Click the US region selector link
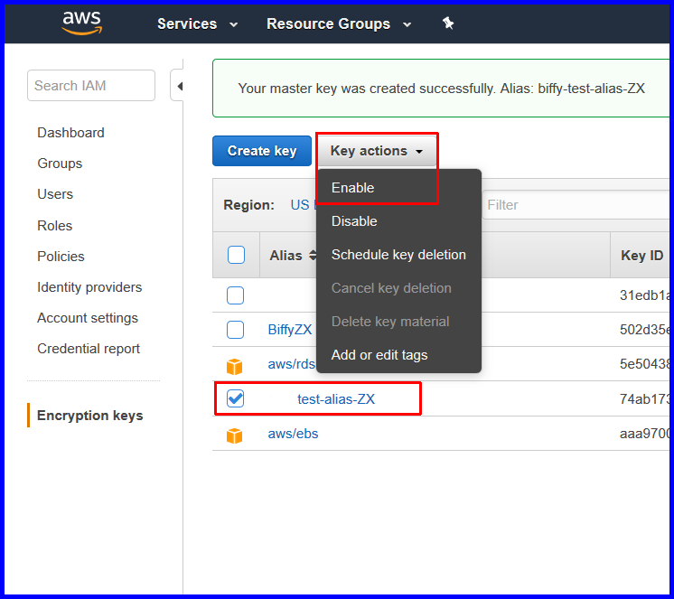Image resolution: width=674 pixels, height=599 pixels. coord(303,205)
